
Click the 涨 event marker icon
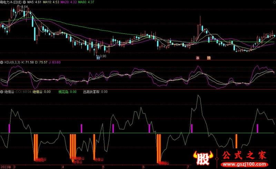[198, 58]
